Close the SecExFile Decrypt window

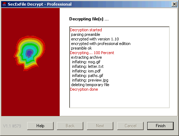[x=174, y=4]
